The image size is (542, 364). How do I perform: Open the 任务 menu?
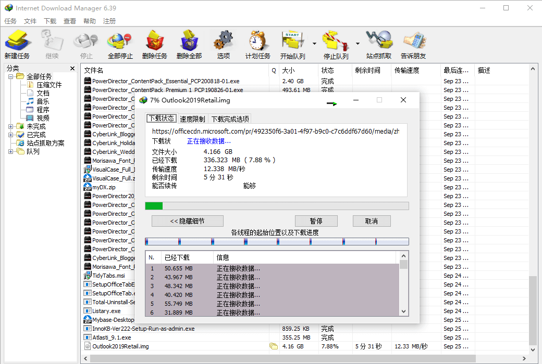pos(10,21)
